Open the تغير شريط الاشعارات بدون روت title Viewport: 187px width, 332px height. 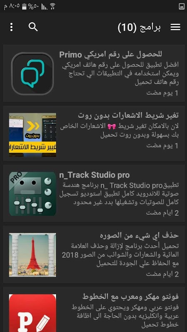tap(128, 116)
